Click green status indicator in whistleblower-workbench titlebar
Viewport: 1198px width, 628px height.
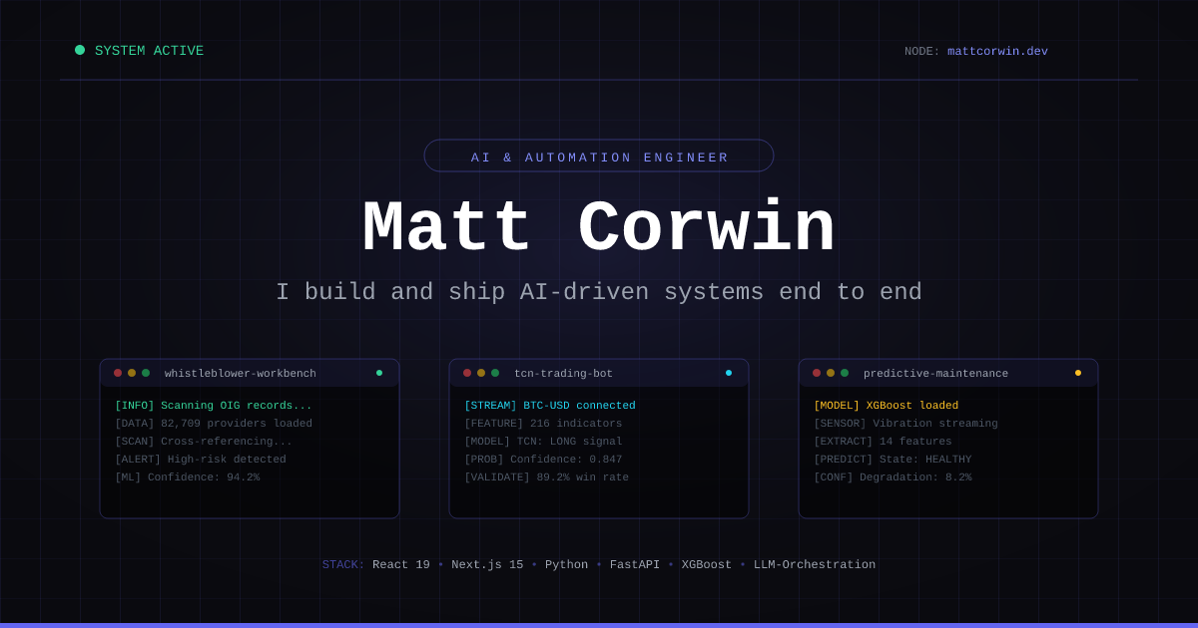pyautogui.click(x=379, y=373)
